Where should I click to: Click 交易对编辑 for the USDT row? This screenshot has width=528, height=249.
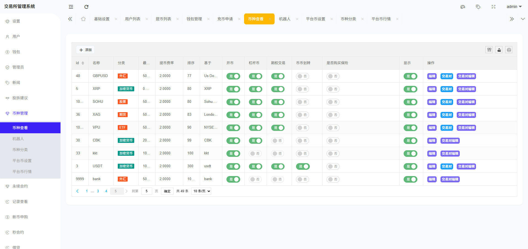click(466, 166)
